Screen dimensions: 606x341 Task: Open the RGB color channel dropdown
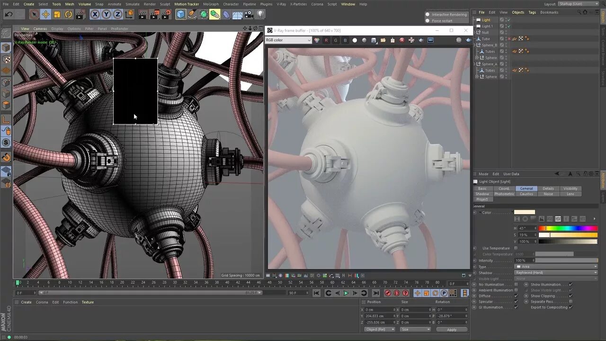[x=288, y=40]
